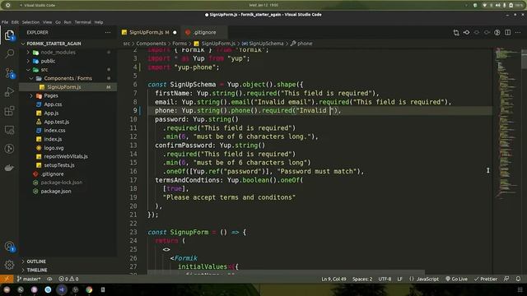This screenshot has width=527, height=296.
Task: Click the master branch status item
Action: (29, 279)
